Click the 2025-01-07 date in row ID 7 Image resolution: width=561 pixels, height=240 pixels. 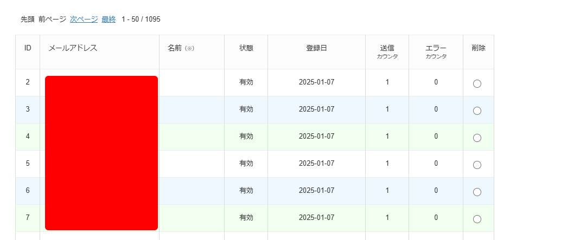point(317,217)
